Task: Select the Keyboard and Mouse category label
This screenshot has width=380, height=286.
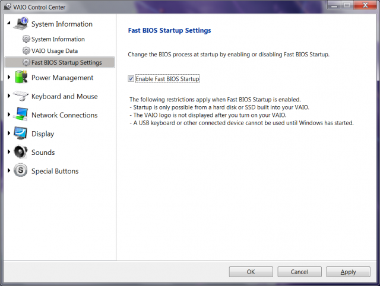Action: coord(65,96)
